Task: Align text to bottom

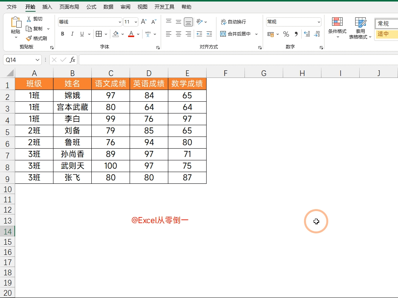Action: [188, 22]
